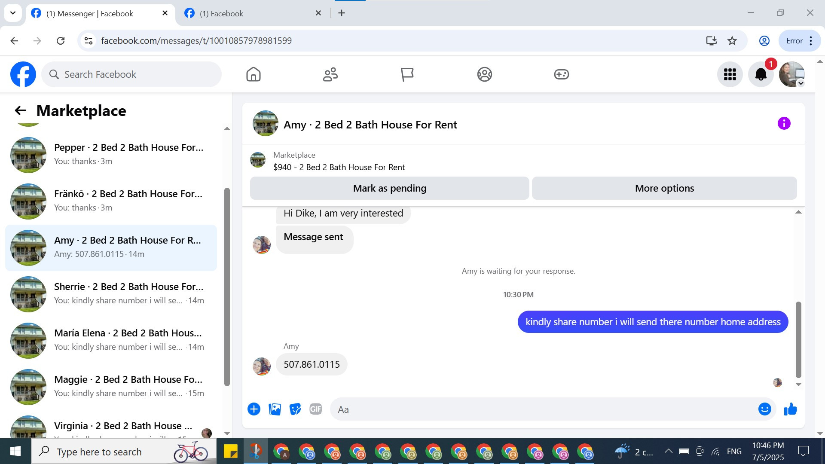
Task: Click the GIF picker icon
Action: point(316,409)
